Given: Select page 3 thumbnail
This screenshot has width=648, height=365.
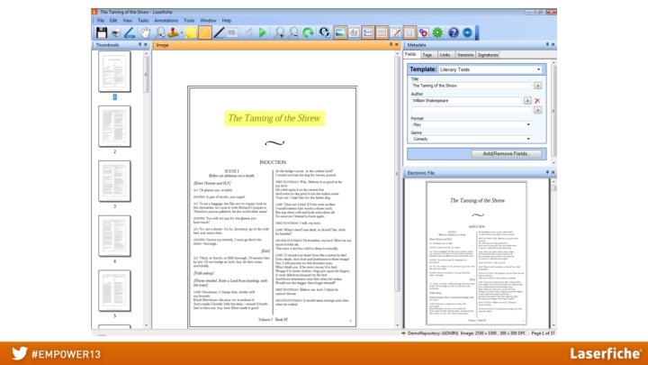Looking at the screenshot, I should tap(114, 181).
